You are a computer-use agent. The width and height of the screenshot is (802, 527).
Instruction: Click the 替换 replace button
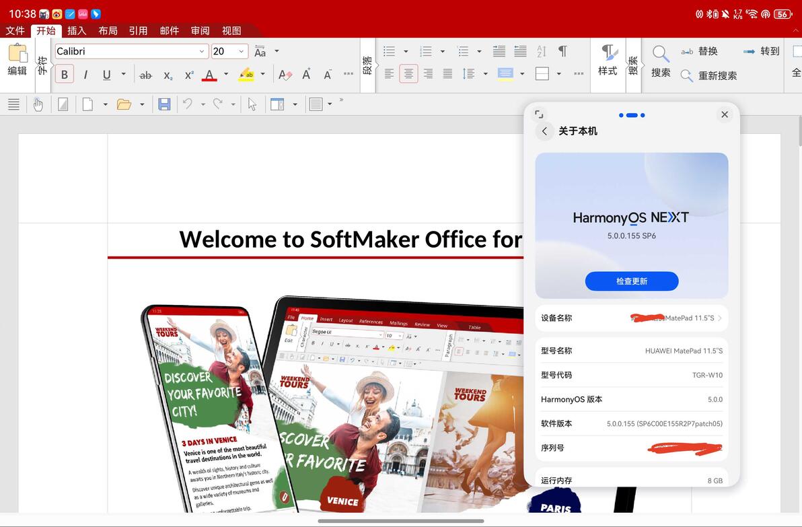coord(699,51)
